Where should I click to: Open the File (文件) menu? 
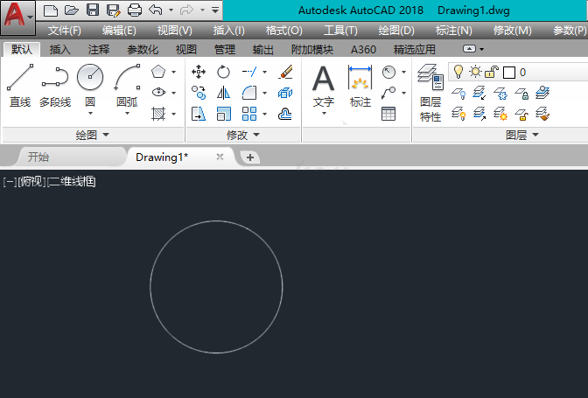[65, 31]
